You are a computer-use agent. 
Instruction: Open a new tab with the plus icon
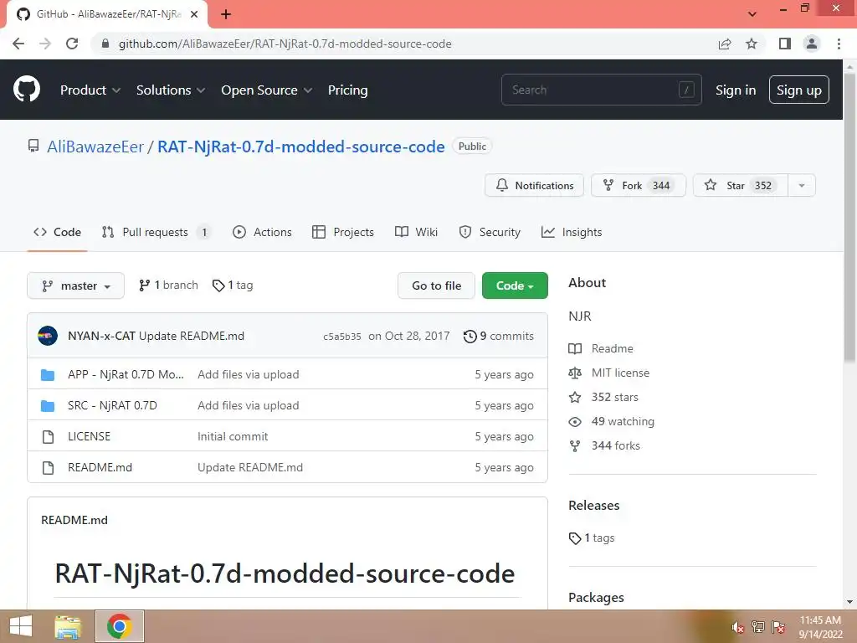coord(226,14)
